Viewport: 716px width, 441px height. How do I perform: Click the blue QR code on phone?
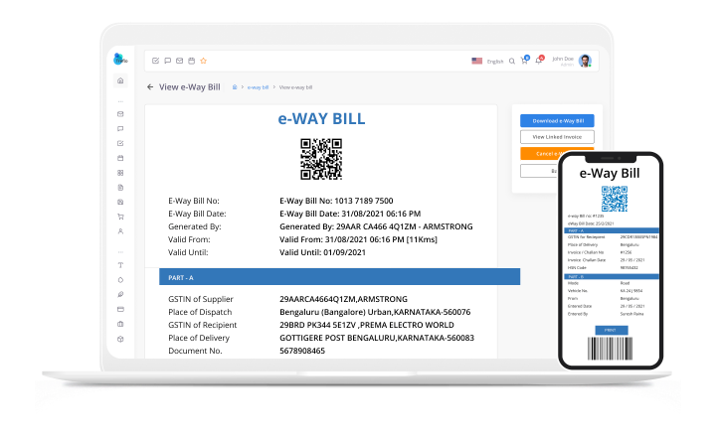coord(615,199)
